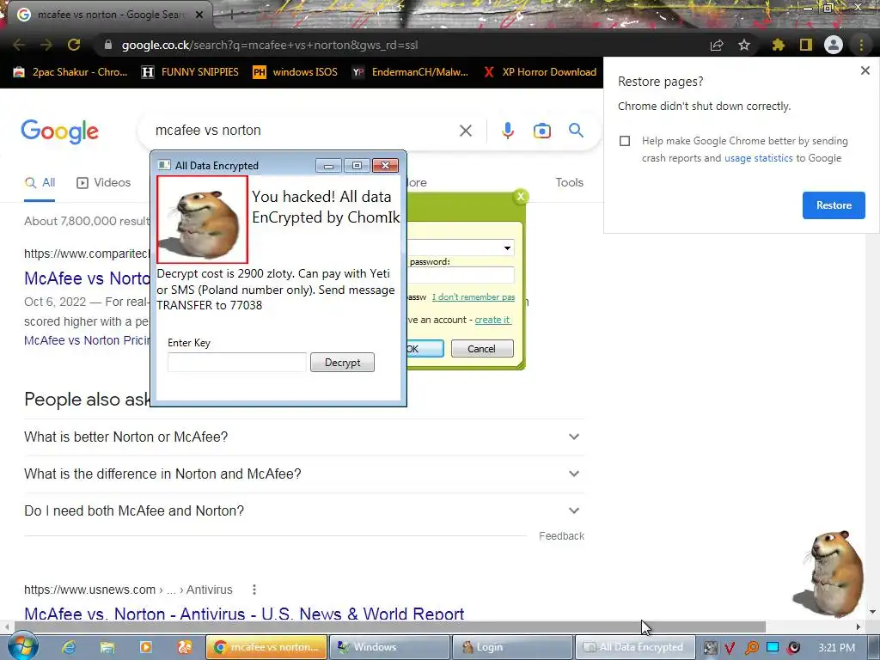Click the share page icon in address bar
Image resolution: width=880 pixels, height=660 pixels.
717,45
